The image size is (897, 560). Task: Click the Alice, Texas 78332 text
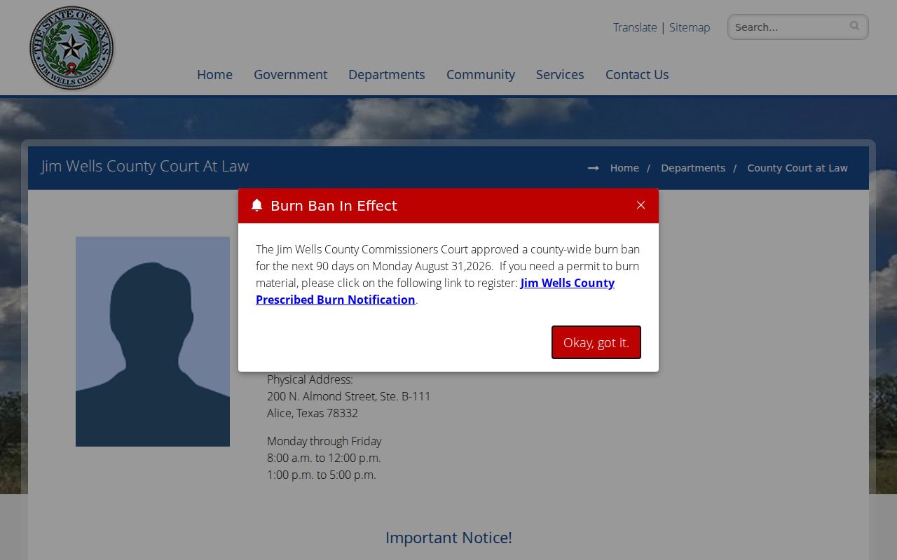point(313,413)
